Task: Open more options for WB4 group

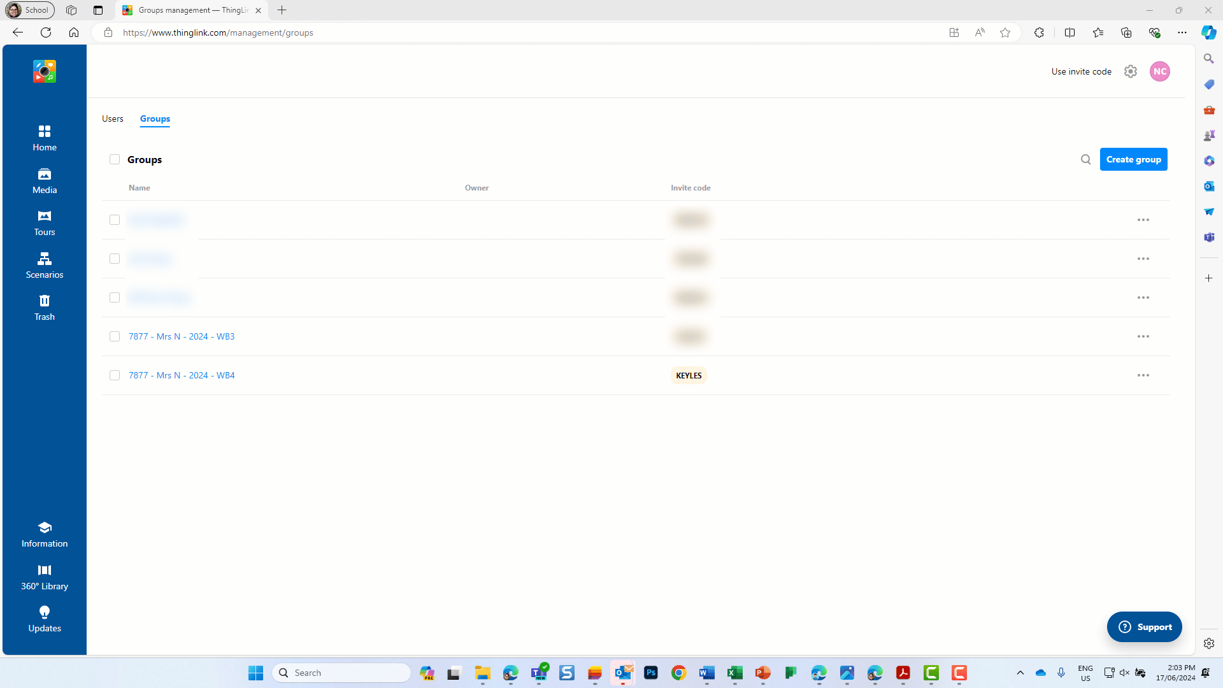Action: pos(1143,375)
